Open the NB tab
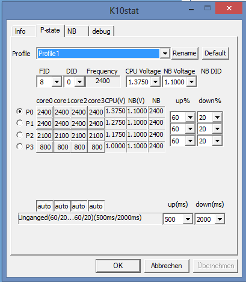This screenshot has width=246, height=282. click(x=76, y=31)
